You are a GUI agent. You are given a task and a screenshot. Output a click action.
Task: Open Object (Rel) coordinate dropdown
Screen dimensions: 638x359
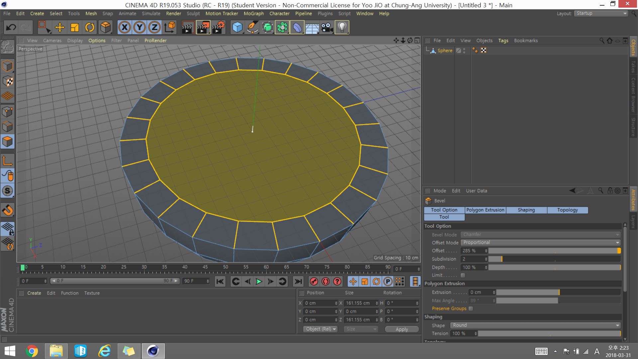320,329
